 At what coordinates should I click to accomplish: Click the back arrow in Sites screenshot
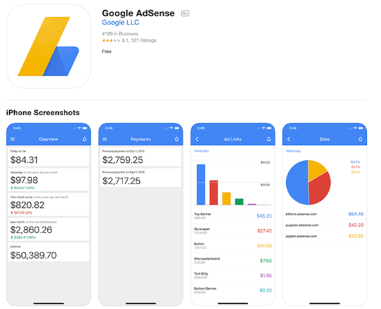289,139
